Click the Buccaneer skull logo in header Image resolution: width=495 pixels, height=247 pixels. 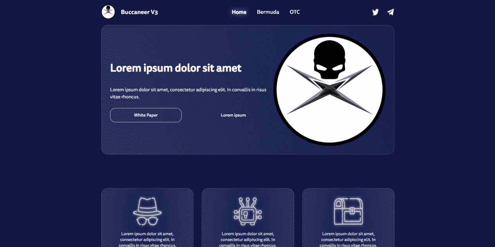108,12
